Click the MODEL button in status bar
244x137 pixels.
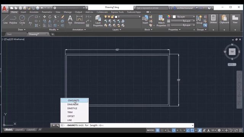[151, 130]
